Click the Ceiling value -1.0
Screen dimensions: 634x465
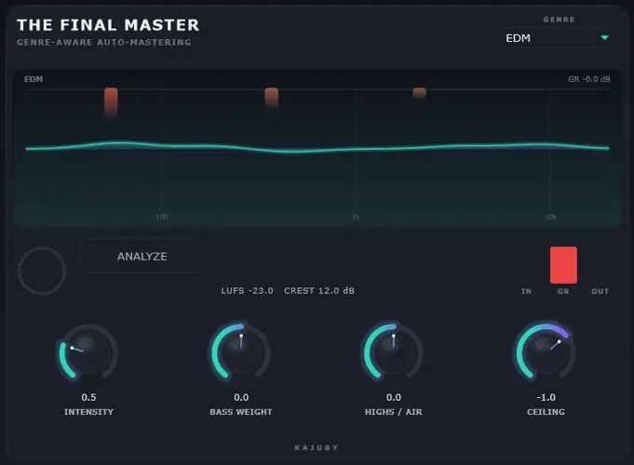[546, 397]
